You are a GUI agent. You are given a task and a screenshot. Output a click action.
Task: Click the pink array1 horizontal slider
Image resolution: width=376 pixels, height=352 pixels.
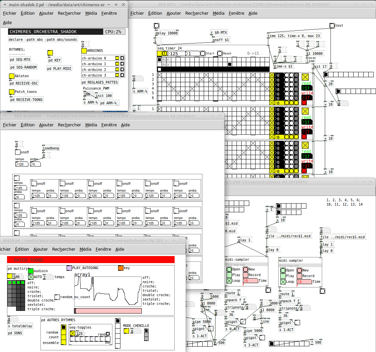click(108, 311)
